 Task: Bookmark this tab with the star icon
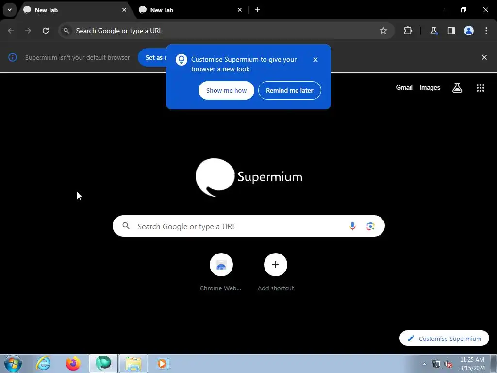383,31
